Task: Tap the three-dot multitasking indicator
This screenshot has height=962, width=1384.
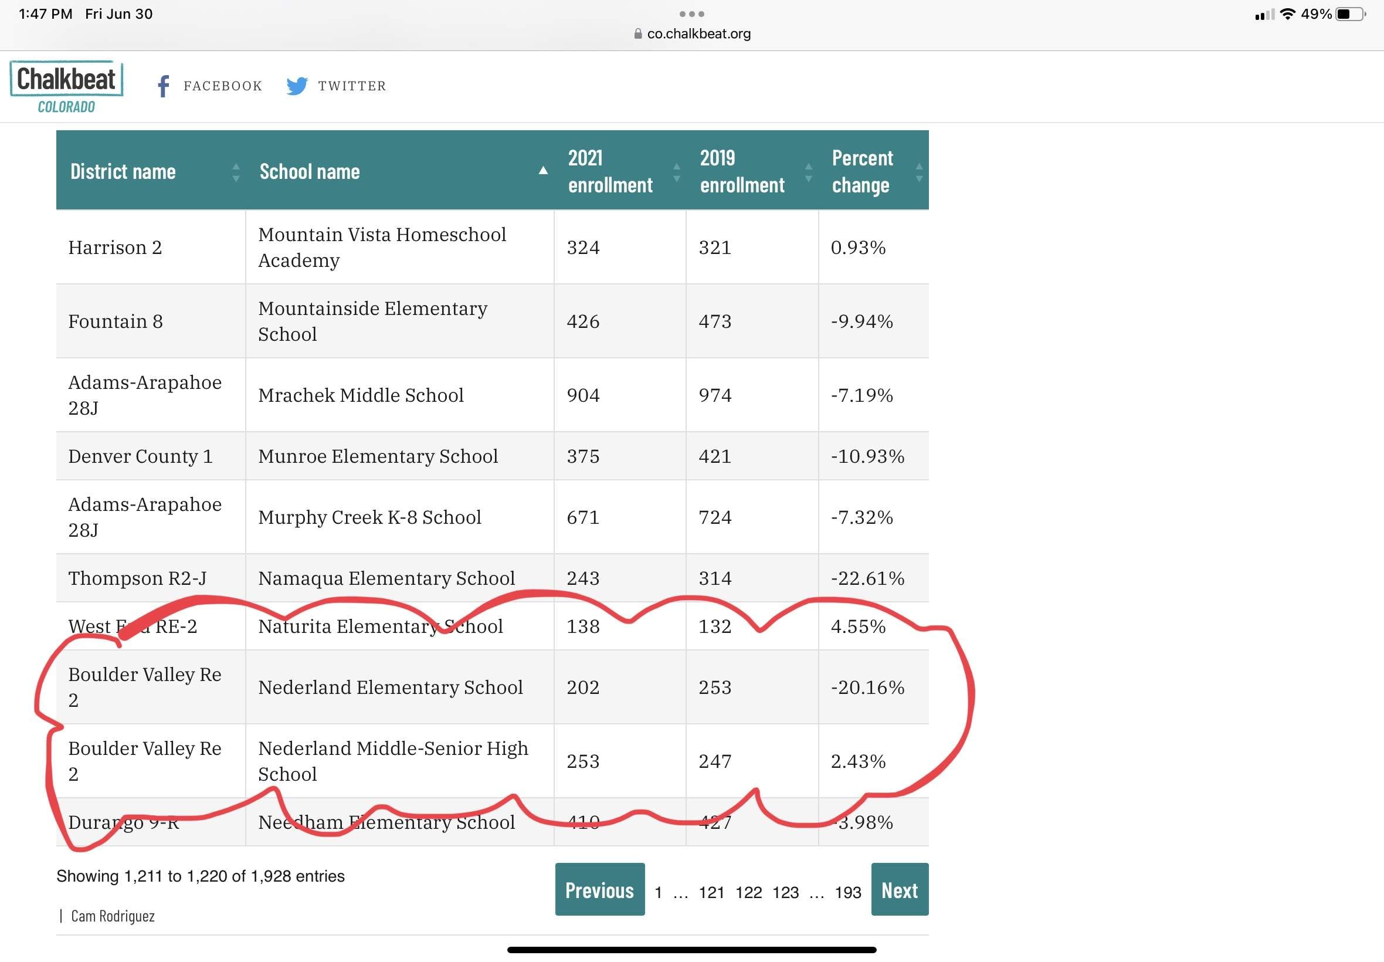Action: [x=691, y=14]
